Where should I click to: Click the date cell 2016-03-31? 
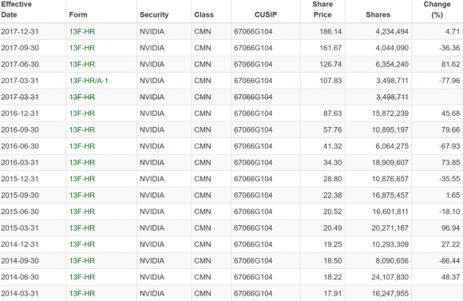[20, 162]
